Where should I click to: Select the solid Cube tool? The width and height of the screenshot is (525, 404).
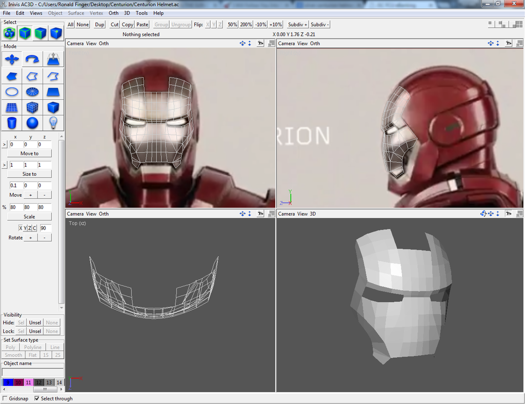coord(53,107)
